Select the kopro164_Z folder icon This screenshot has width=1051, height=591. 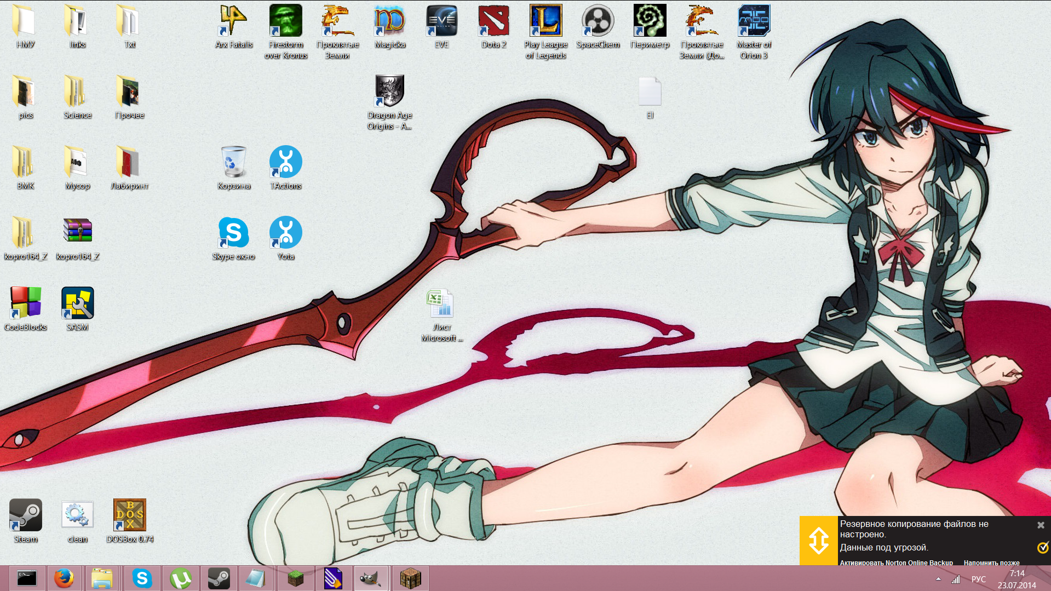25,238
